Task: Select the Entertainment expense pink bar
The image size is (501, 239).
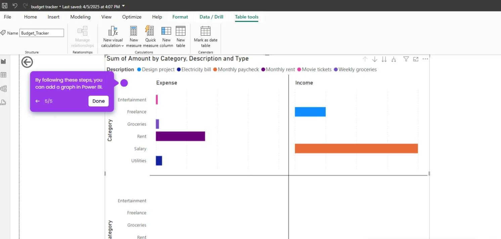Action: (x=157, y=100)
